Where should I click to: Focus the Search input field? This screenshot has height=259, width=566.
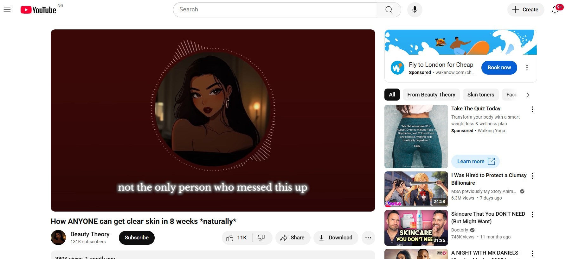275,10
